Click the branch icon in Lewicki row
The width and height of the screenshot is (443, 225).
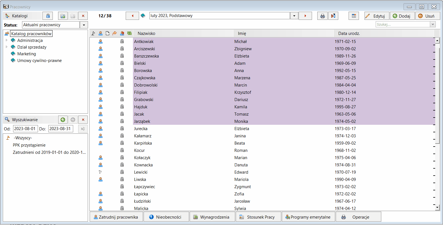[100, 172]
